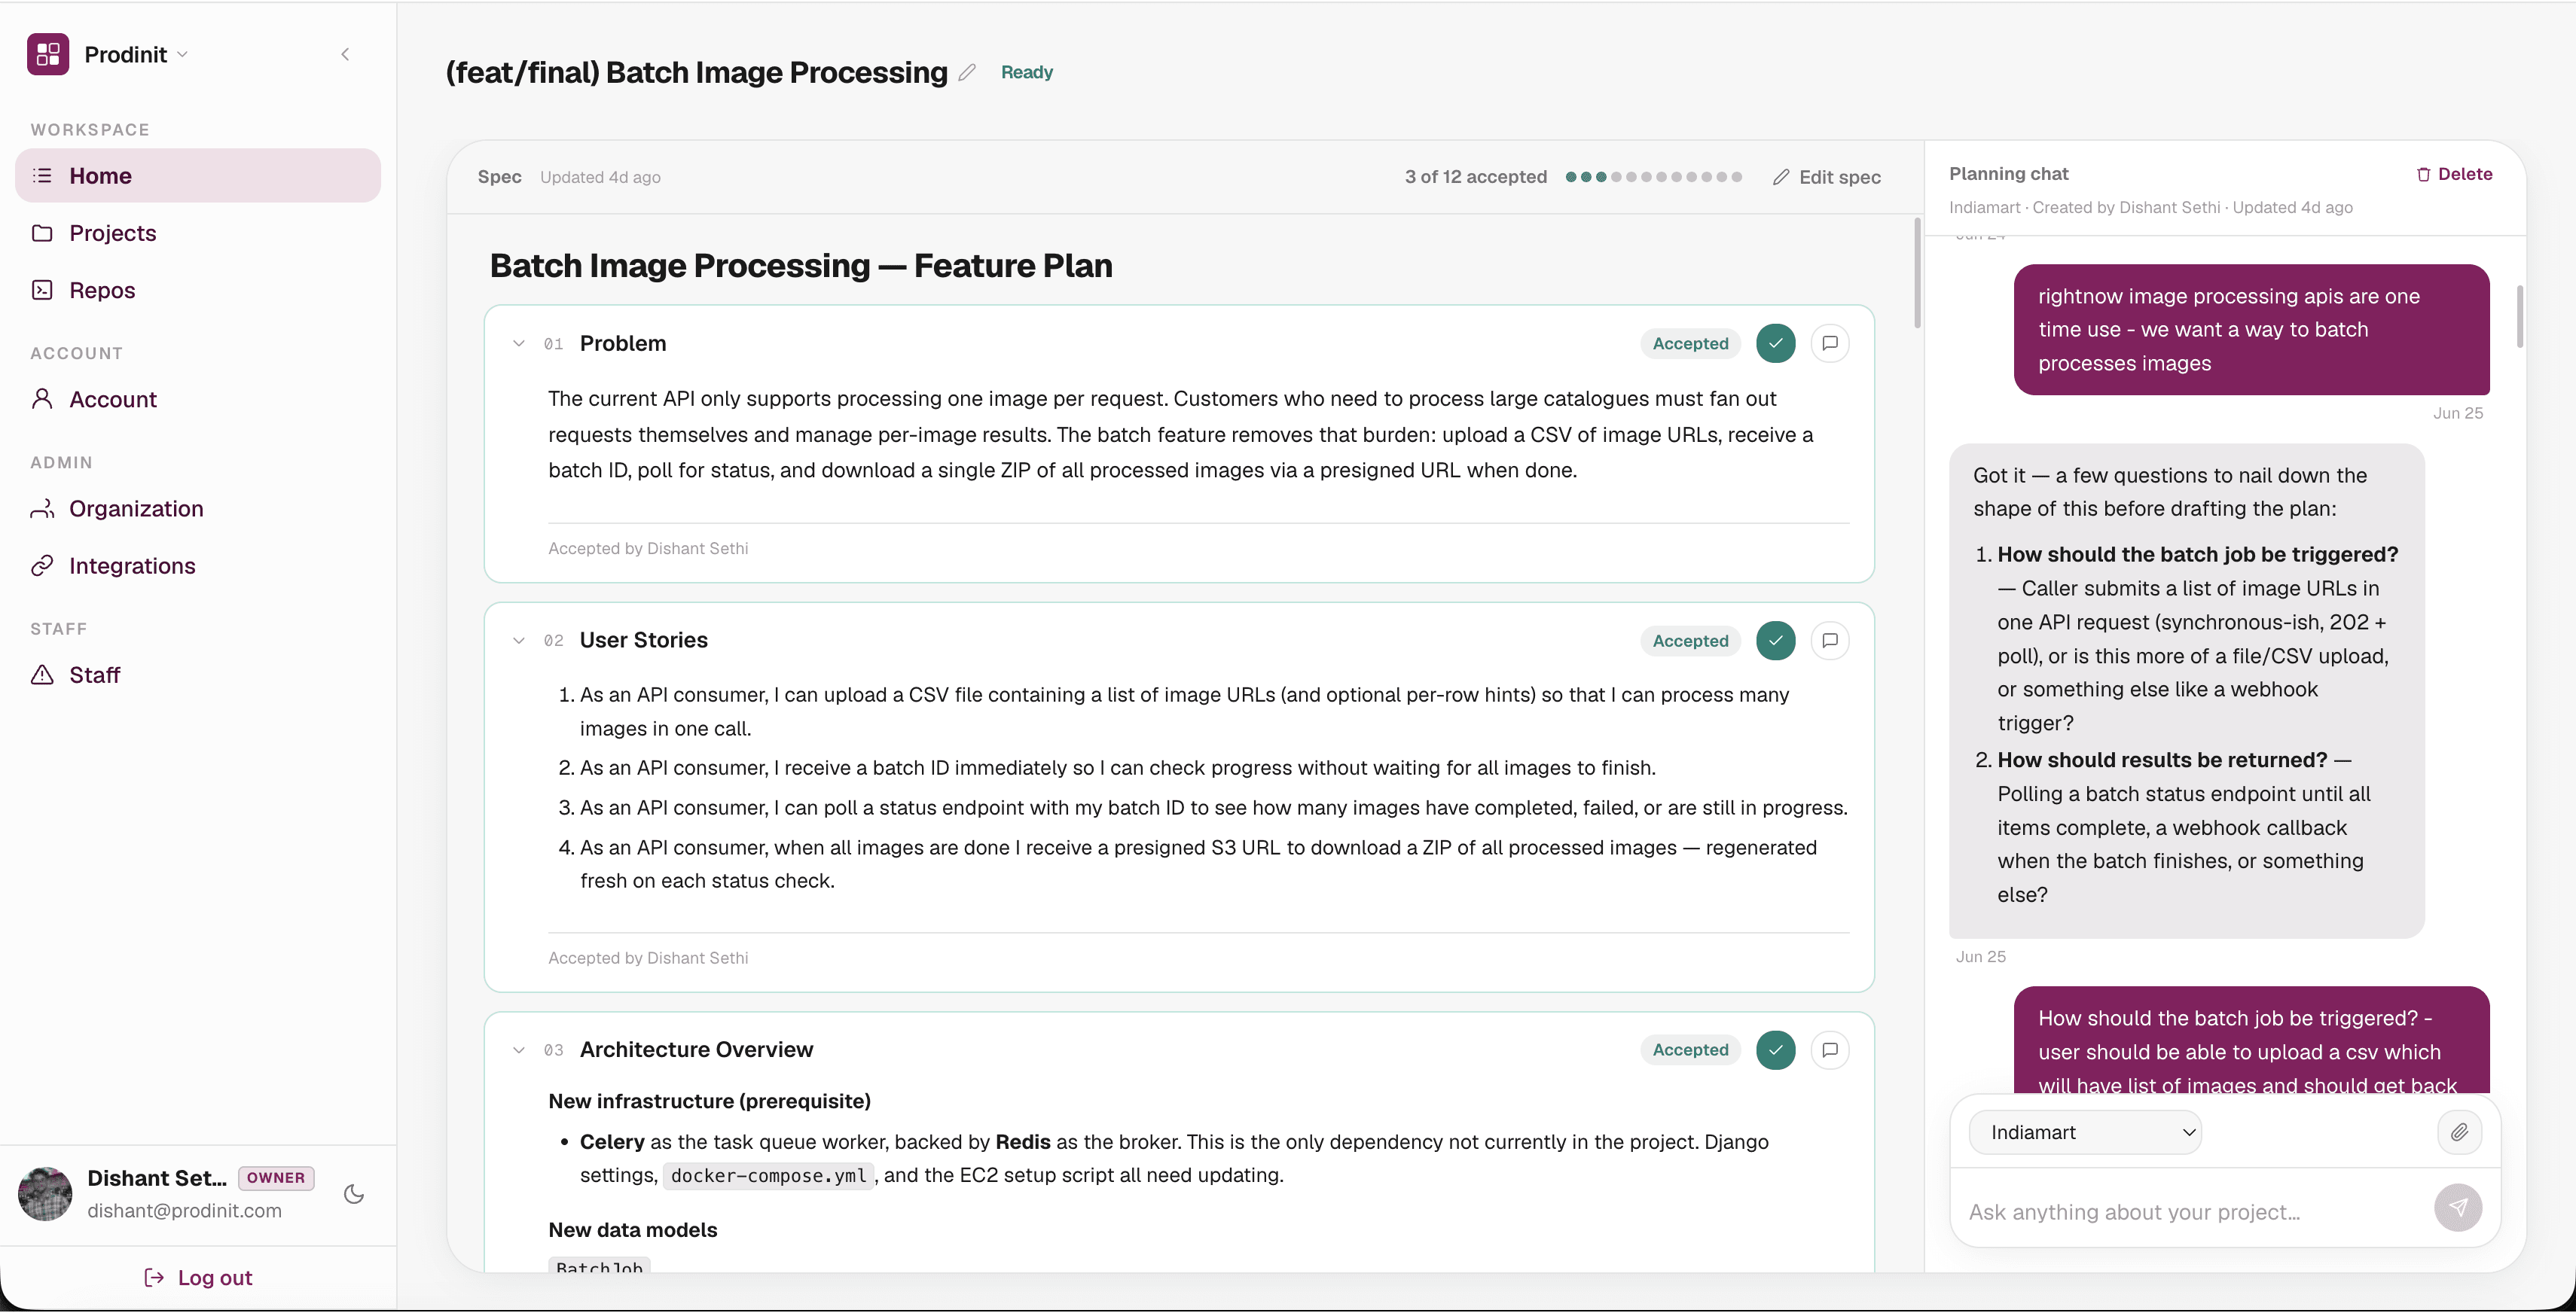
Task: Open the Prodinit workspace dropdown
Action: tap(136, 54)
